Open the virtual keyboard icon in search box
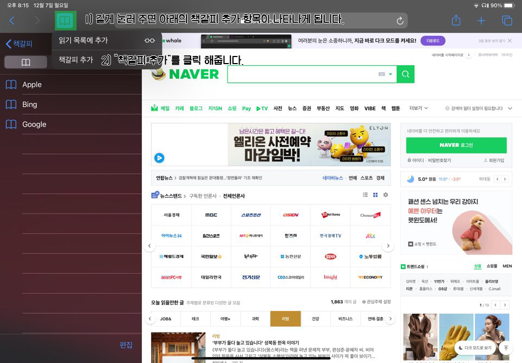Screen dimensions: 522x363 coord(381,74)
